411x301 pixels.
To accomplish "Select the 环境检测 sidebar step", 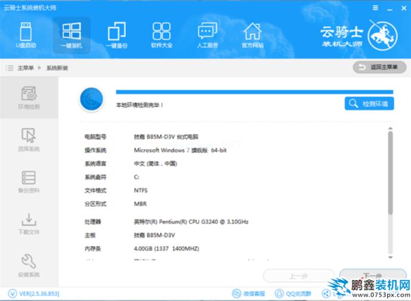I will (29, 97).
